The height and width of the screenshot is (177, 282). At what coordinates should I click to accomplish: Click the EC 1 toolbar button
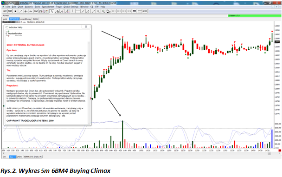coord(114,11)
